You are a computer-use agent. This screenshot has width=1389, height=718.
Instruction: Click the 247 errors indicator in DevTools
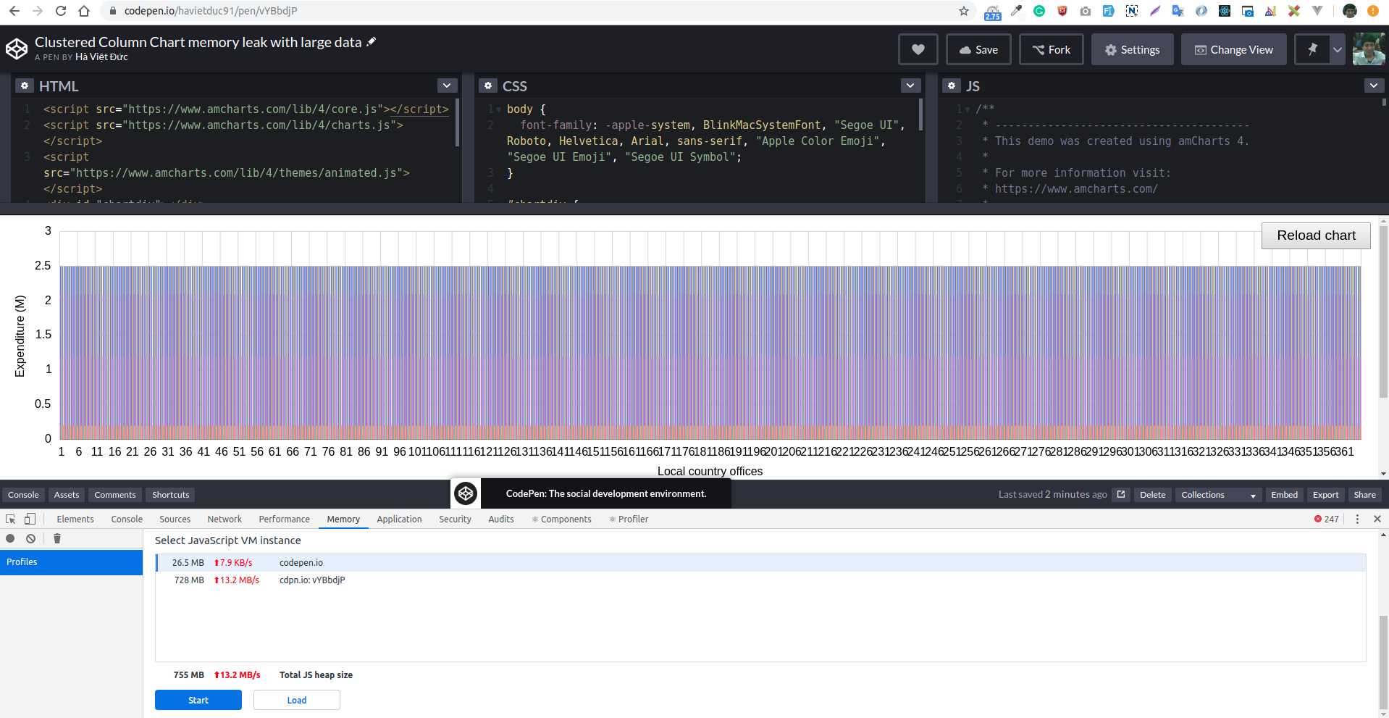click(x=1327, y=519)
